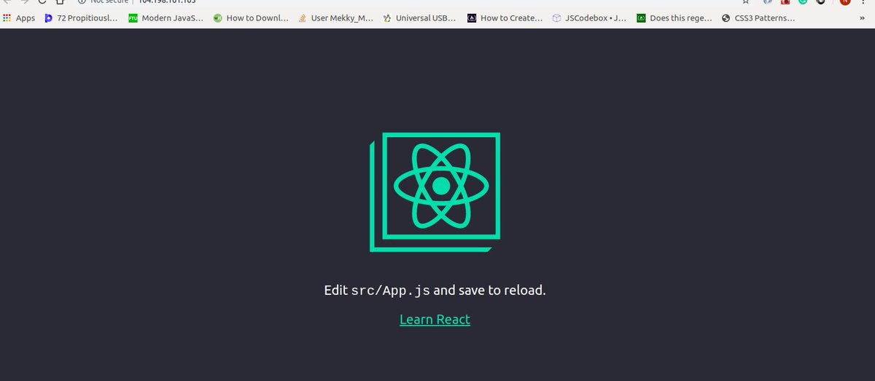Open the 'User Mekky_M...' bookmark

point(335,18)
